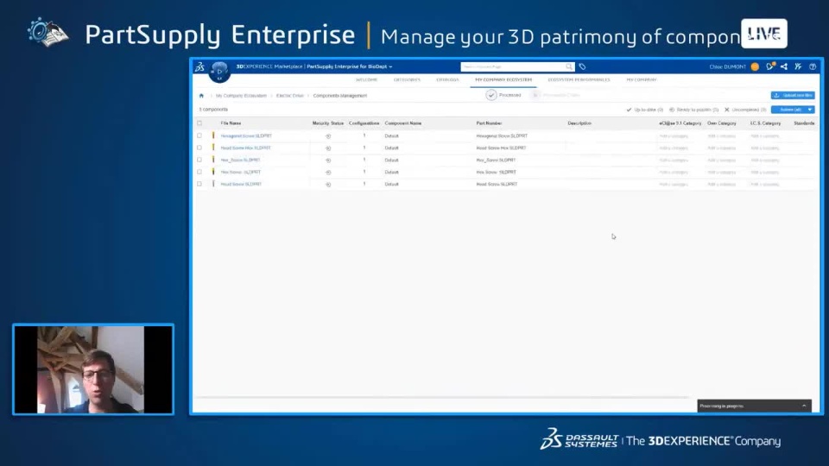
Task: Open PartSupply Enterprise for BioDept dropdown
Action: pyautogui.click(x=350, y=66)
